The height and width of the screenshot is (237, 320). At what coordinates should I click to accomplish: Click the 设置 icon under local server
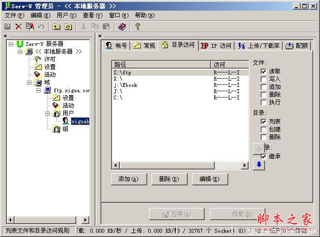coord(38,67)
